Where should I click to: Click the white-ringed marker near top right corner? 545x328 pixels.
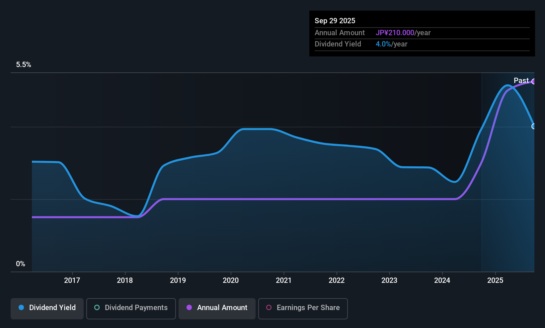click(533, 81)
